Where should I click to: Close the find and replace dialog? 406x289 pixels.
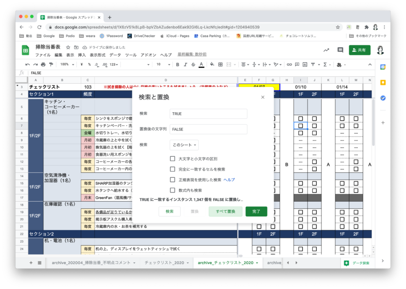pos(262,97)
